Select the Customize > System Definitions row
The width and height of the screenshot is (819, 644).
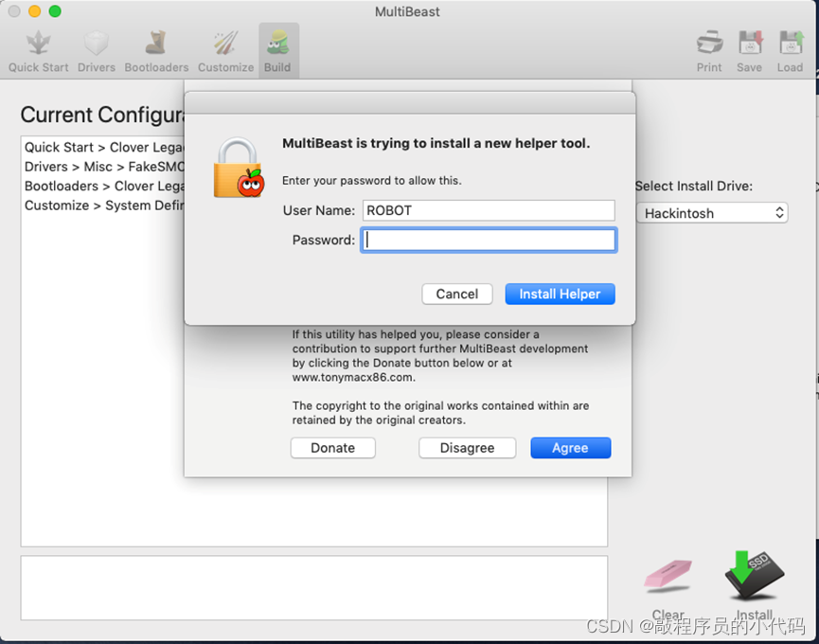click(x=104, y=206)
